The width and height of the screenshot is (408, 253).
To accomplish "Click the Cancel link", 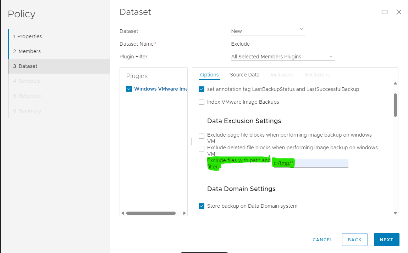I will tap(322, 240).
